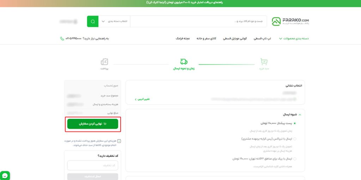Screen dimensions: 361x180
Task: Click نهایی کردن سفارش button
Action: (x=93, y=124)
